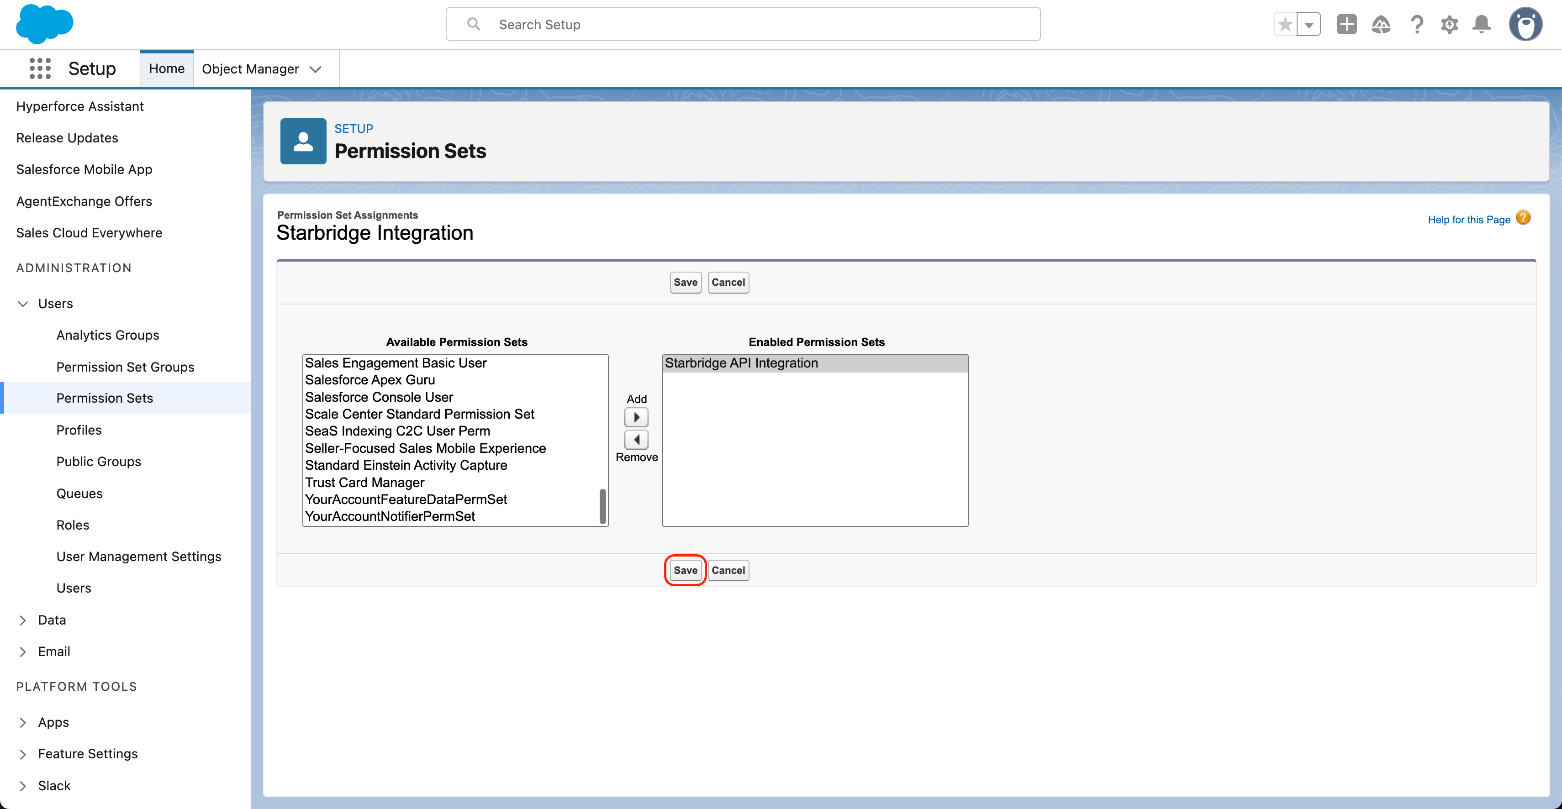The height and width of the screenshot is (809, 1562).
Task: Expand the Apps section
Action: [x=23, y=722]
